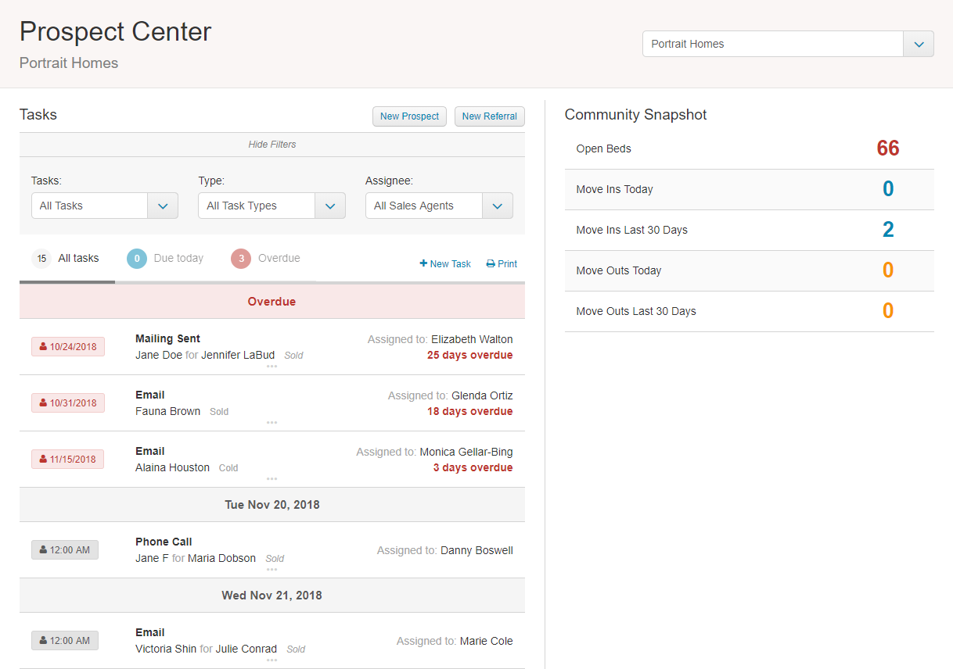Collapse filters with Hide Filters
This screenshot has height=669, width=953.
click(272, 145)
